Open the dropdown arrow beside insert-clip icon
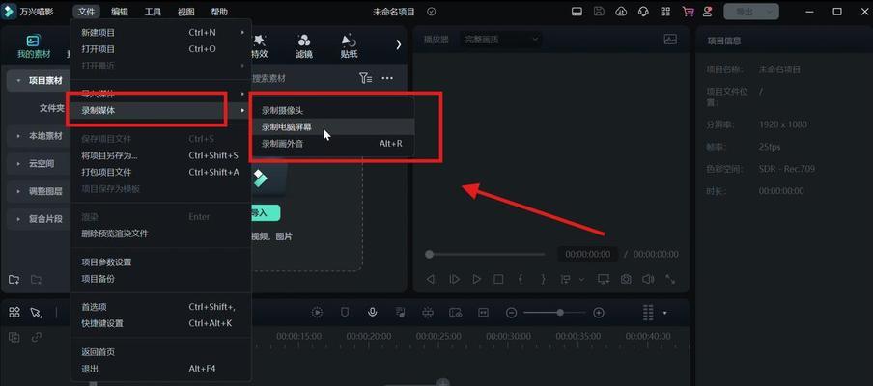Screen dimensions: 873x386 (x=581, y=279)
